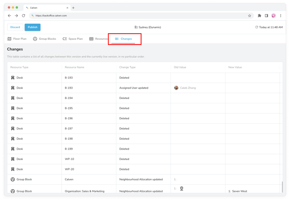Open the Space Plan tab
Image resolution: width=290 pixels, height=201 pixels.
point(72,39)
